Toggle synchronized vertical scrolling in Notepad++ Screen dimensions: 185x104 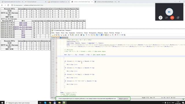coord(92,35)
